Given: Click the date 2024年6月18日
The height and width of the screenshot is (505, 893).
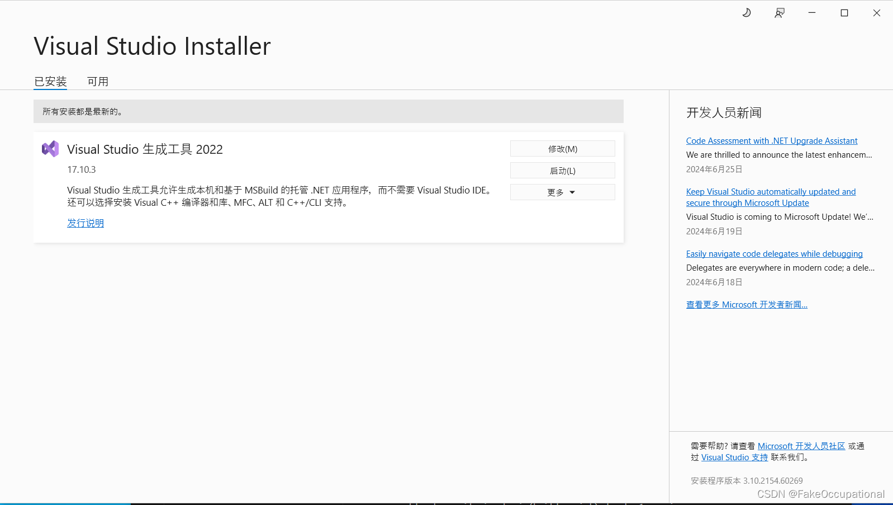Looking at the screenshot, I should point(714,282).
